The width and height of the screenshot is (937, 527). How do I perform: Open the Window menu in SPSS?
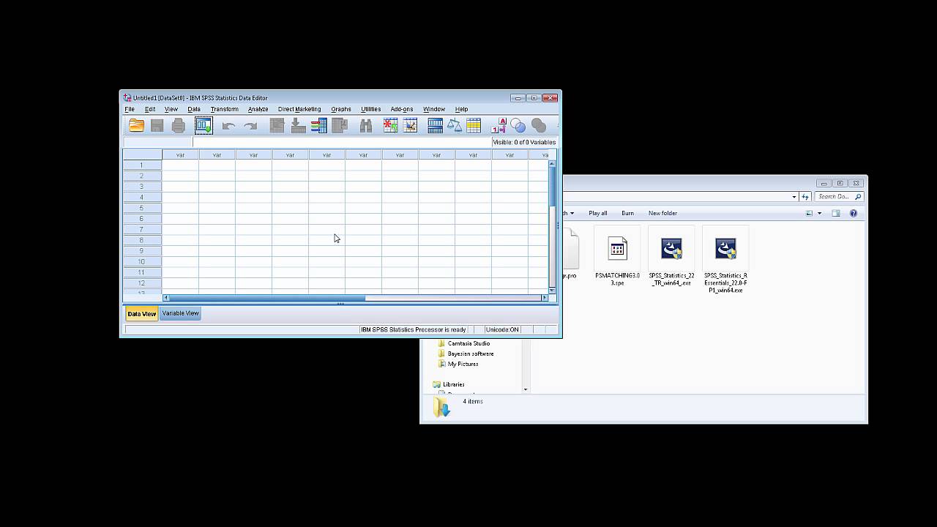434,109
